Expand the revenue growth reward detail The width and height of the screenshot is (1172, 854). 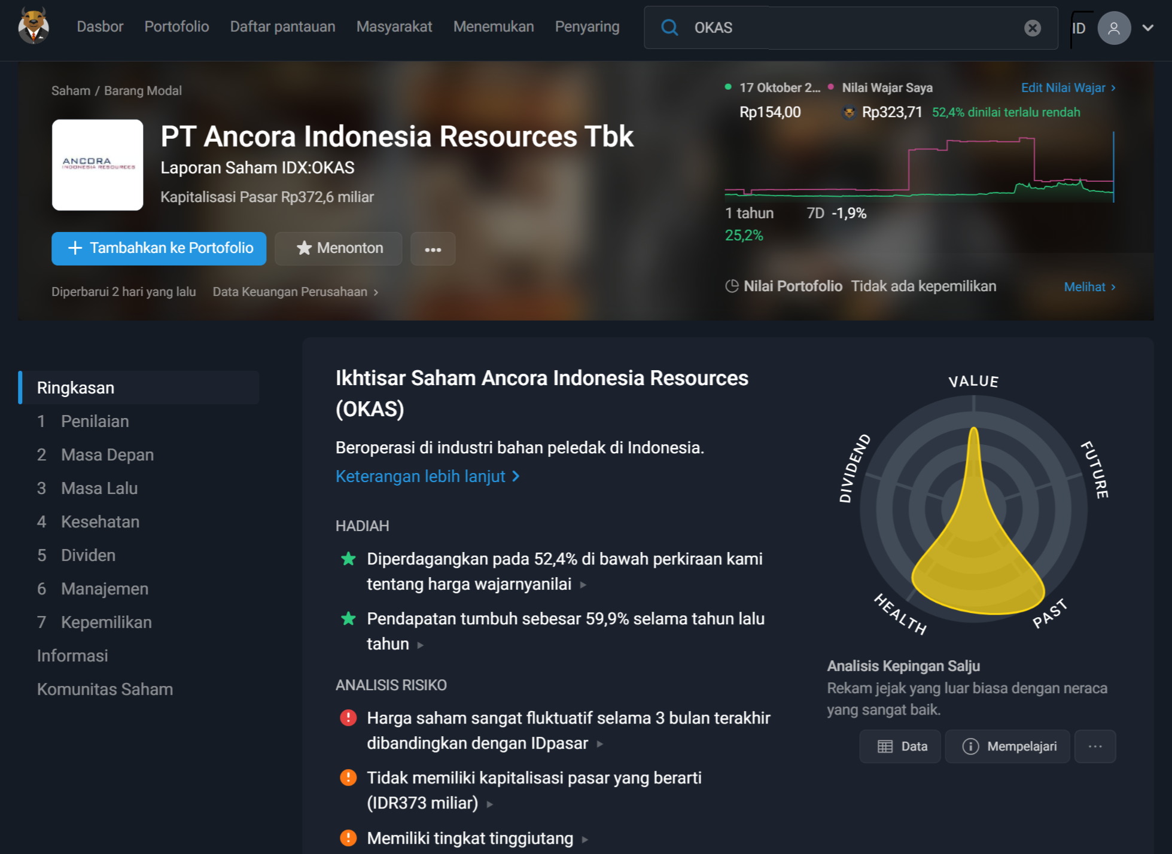point(420,645)
